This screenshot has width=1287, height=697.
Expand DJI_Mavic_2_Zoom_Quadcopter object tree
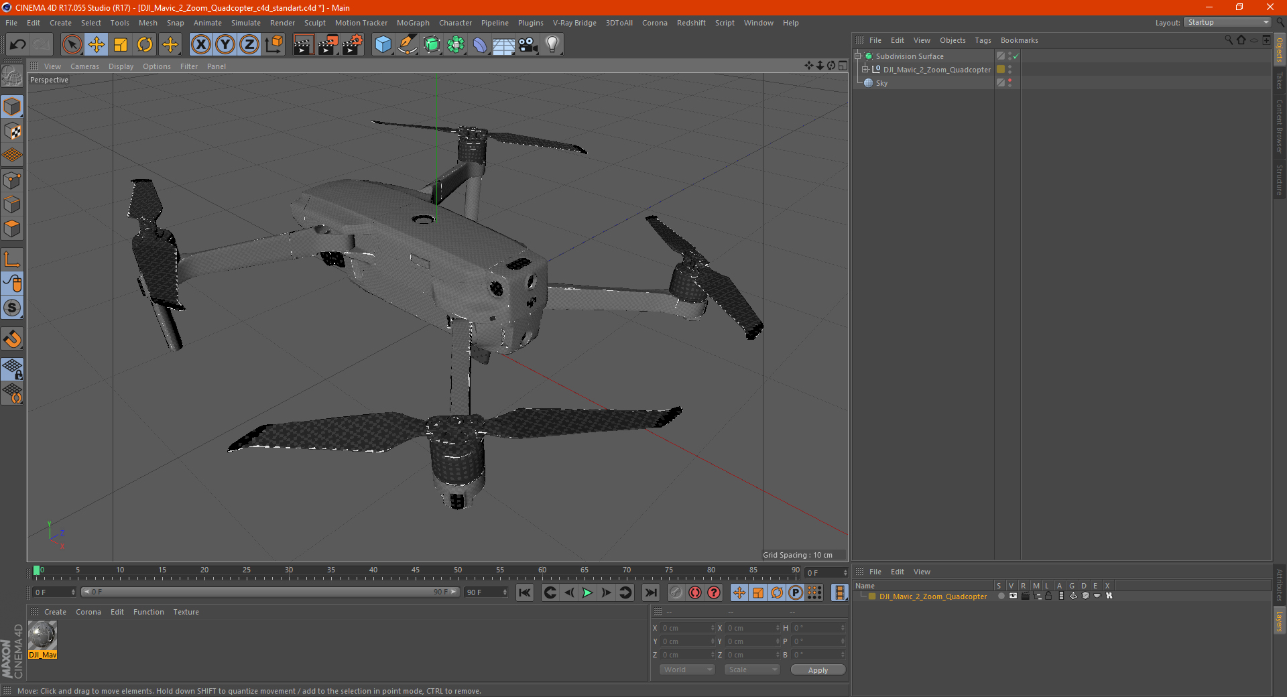865,69
